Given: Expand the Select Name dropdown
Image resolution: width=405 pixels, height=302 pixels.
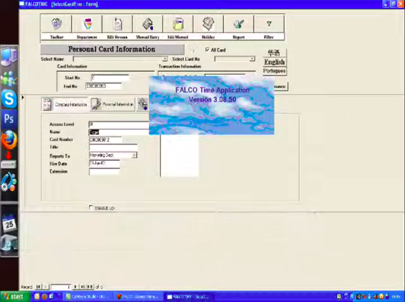Looking at the screenshot, I should [165, 59].
